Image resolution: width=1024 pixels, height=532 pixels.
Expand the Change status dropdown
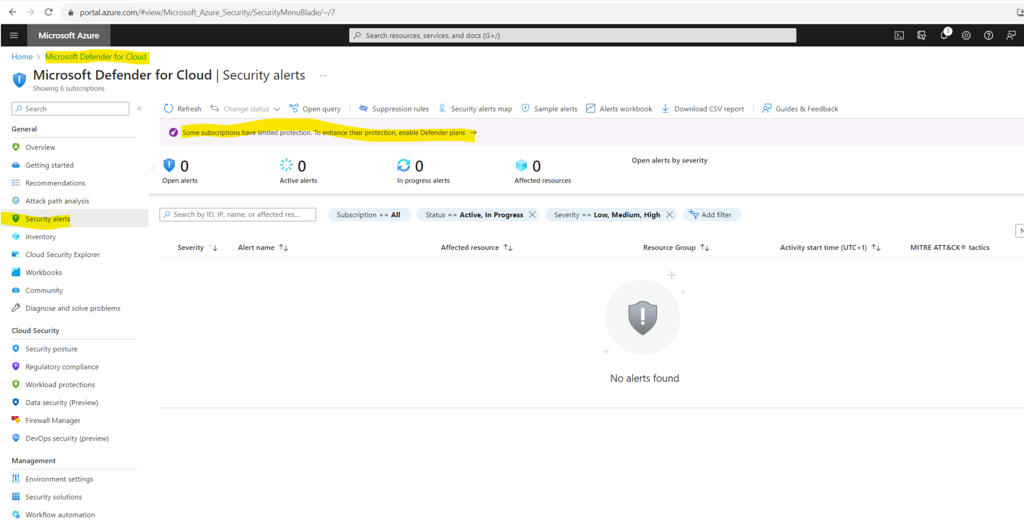[245, 108]
